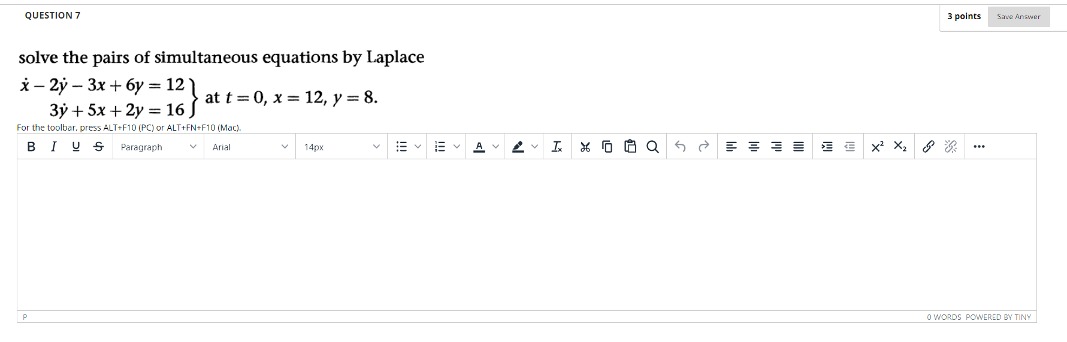Click the equation image in question
This screenshot has height=342, width=1067.
tap(222, 84)
